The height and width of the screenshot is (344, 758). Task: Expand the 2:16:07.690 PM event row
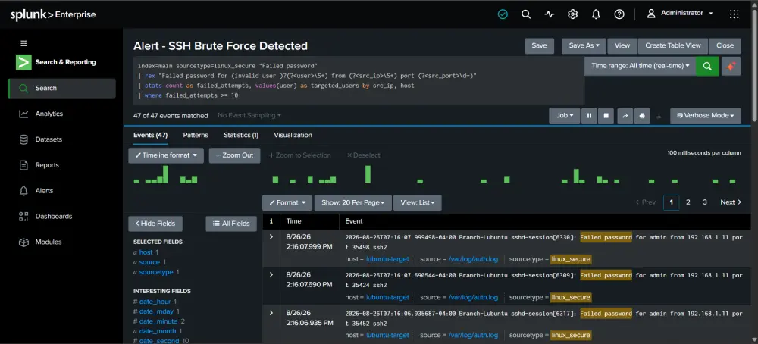[x=271, y=275]
